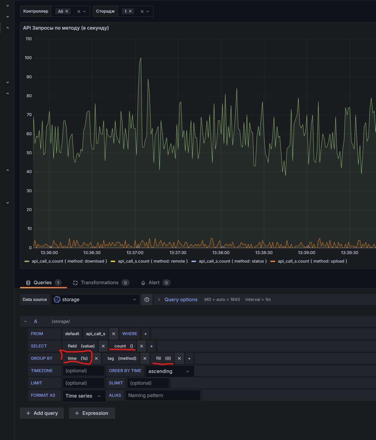Open the storage data source dropdown
This screenshot has width=376, height=440.
[95, 300]
